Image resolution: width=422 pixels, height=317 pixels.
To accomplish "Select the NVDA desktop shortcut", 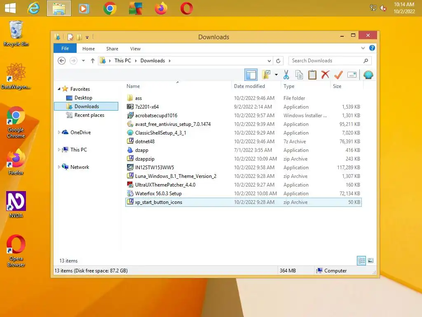I will (16, 205).
